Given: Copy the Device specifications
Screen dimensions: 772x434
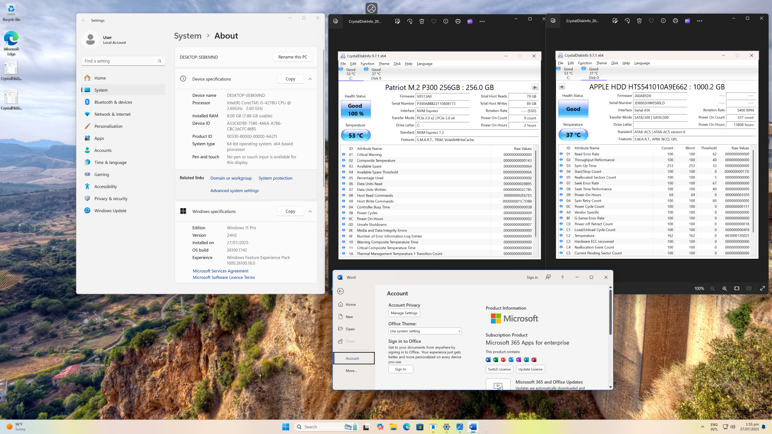Looking at the screenshot, I should [x=290, y=79].
